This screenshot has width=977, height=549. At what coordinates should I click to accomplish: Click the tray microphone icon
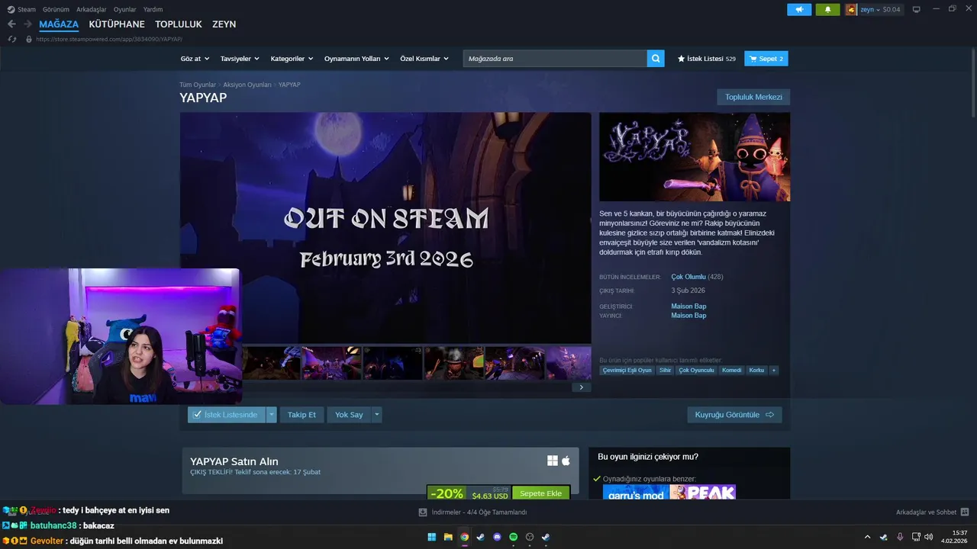(x=900, y=537)
